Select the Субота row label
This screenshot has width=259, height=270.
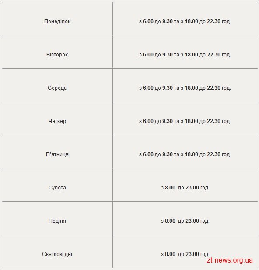[x=57, y=188]
